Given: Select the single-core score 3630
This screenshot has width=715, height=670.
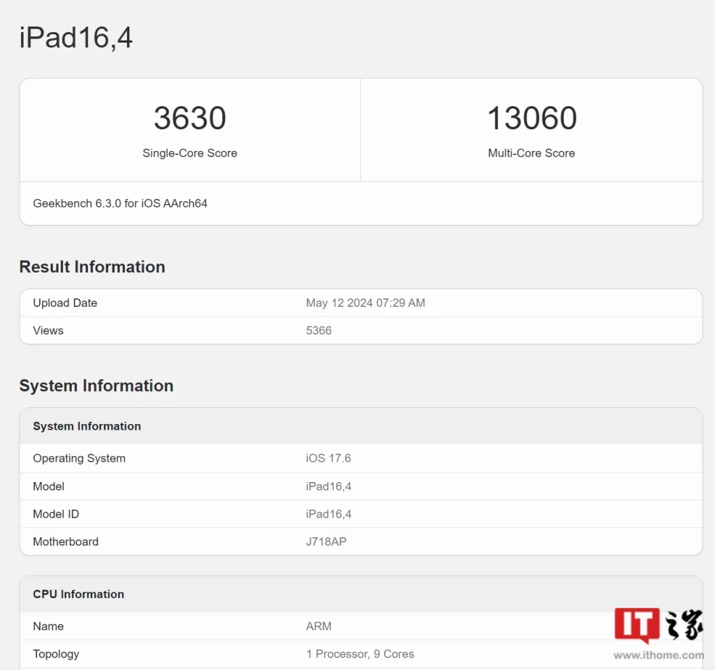Looking at the screenshot, I should [190, 118].
